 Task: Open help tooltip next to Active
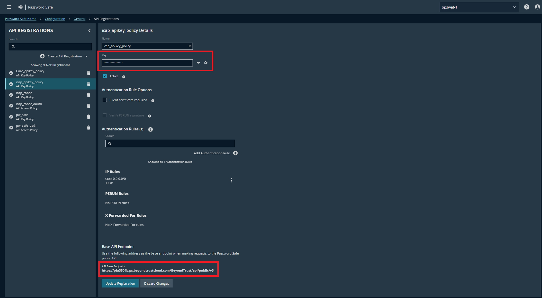pos(124,77)
